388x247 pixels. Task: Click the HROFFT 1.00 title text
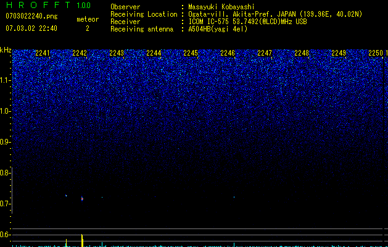48,5
